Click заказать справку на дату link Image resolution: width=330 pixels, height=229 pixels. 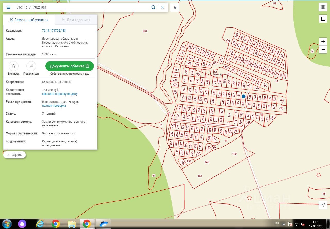60,94
